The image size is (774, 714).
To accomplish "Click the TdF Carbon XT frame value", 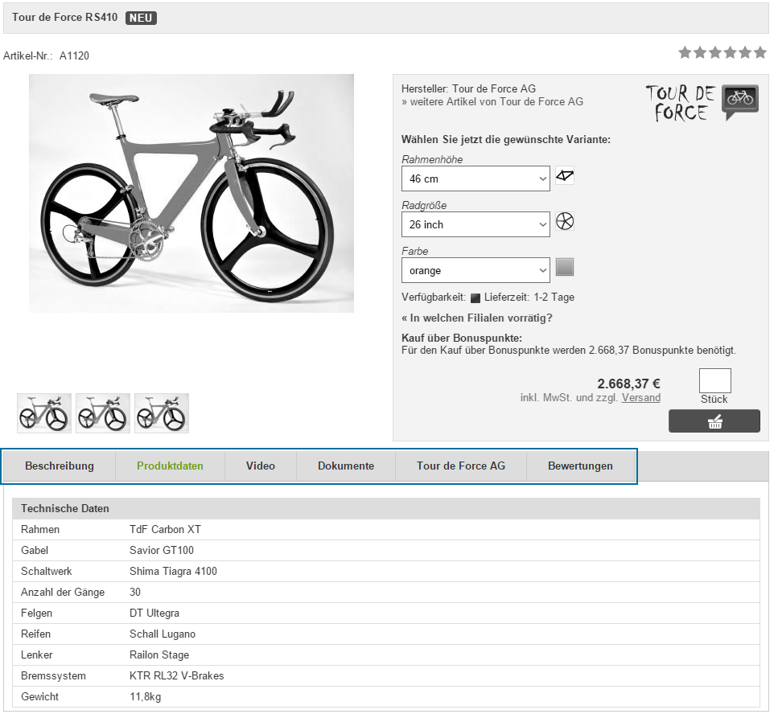I will click(x=165, y=529).
